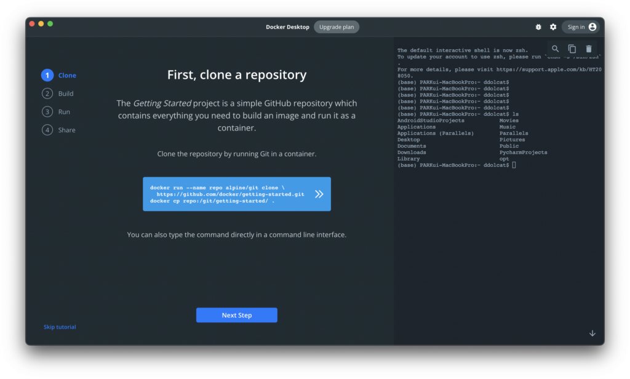Screen dimensions: 630x379
Task: Copy the terminal contents
Action: tap(572, 49)
